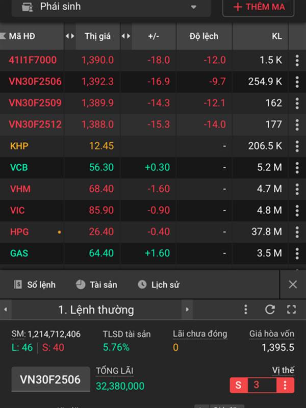Open the Tài sản assets tab
The width and height of the screenshot is (306, 408).
point(96,285)
